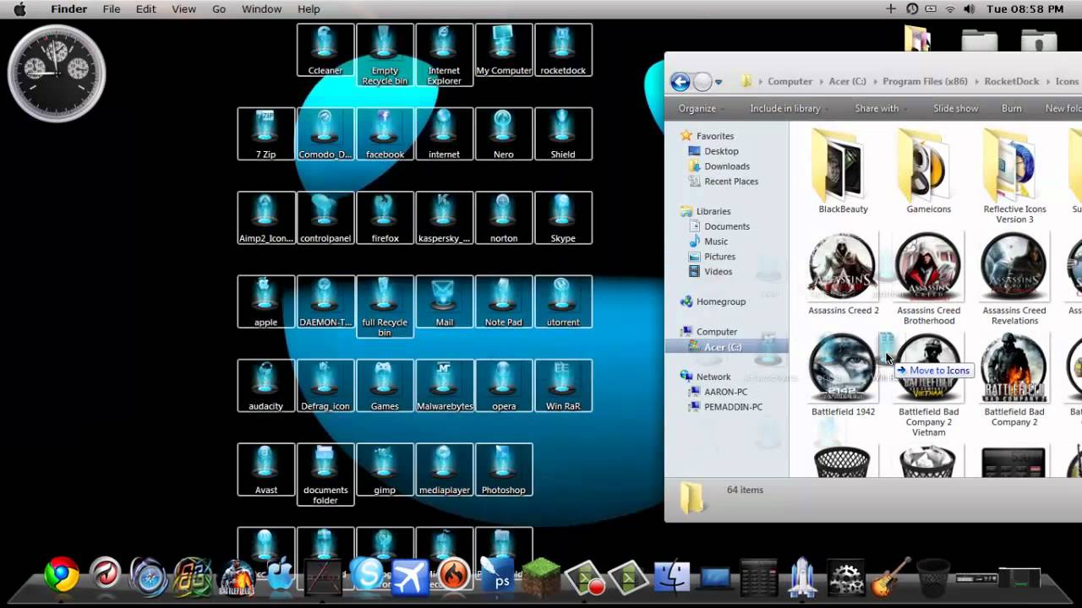Click Explorer back arrow button

680,82
